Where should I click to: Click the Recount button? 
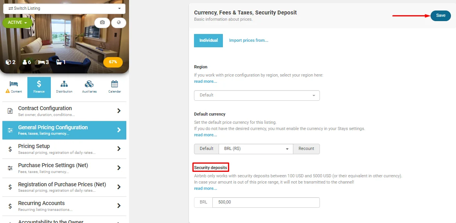[306, 149]
